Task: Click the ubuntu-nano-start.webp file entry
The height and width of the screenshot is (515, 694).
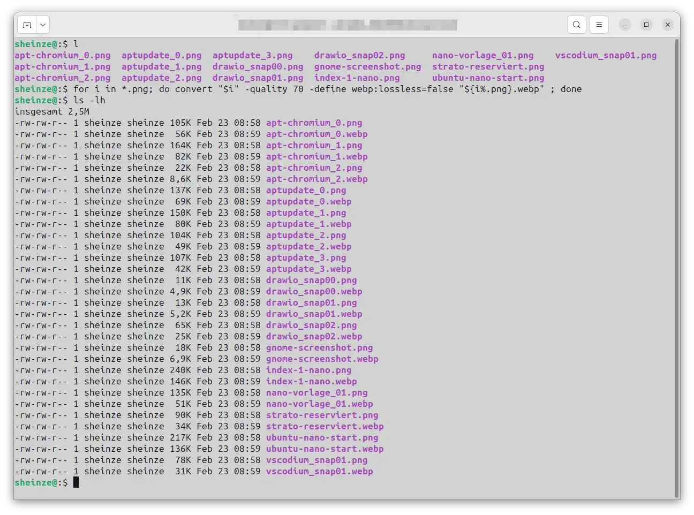Action: tap(325, 449)
